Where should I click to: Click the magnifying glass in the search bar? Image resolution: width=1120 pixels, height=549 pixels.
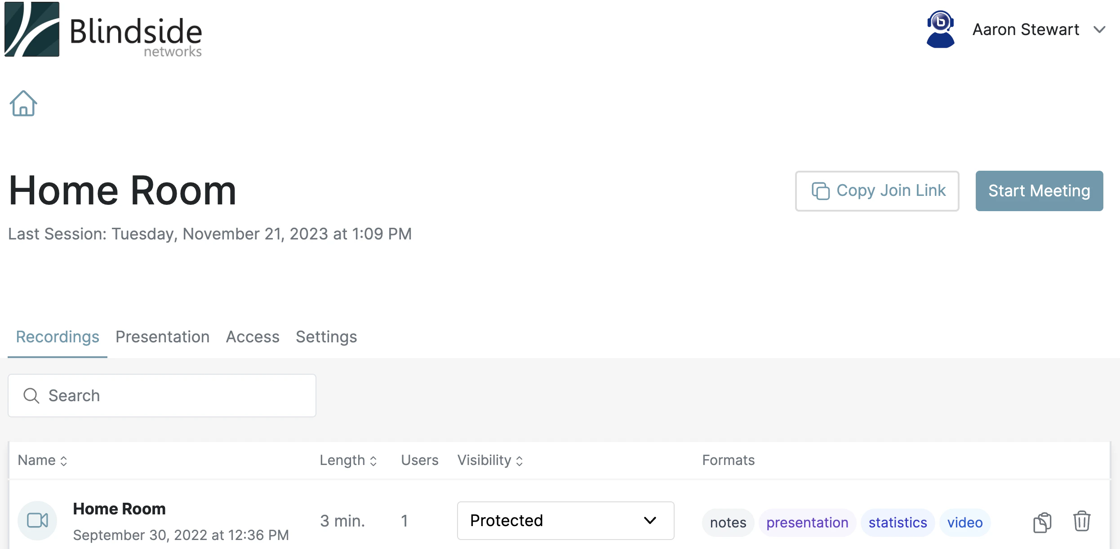tap(31, 395)
